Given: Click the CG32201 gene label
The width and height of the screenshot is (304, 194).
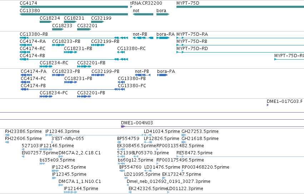Looking at the screenshot, I should pyautogui.click(x=87, y=26).
